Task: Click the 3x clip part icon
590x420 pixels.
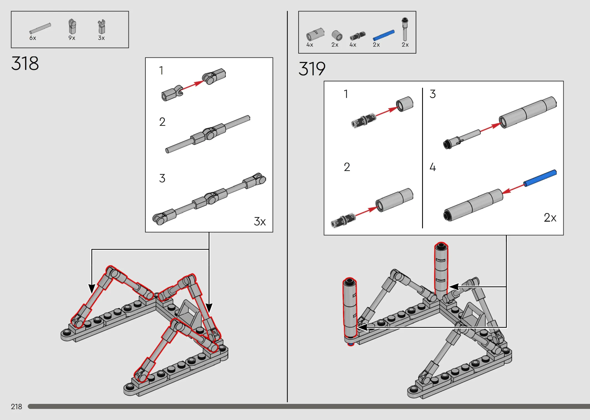Action: 102,27
